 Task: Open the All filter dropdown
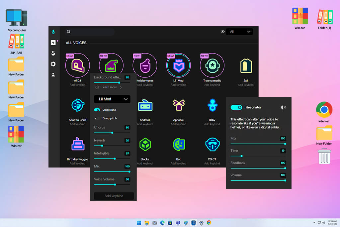click(239, 32)
